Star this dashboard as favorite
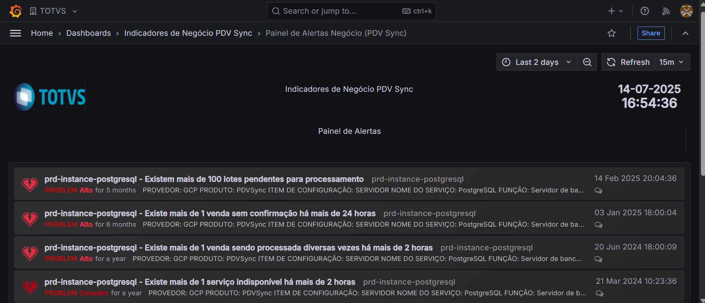Viewport: 705px width, 303px height. click(x=611, y=33)
